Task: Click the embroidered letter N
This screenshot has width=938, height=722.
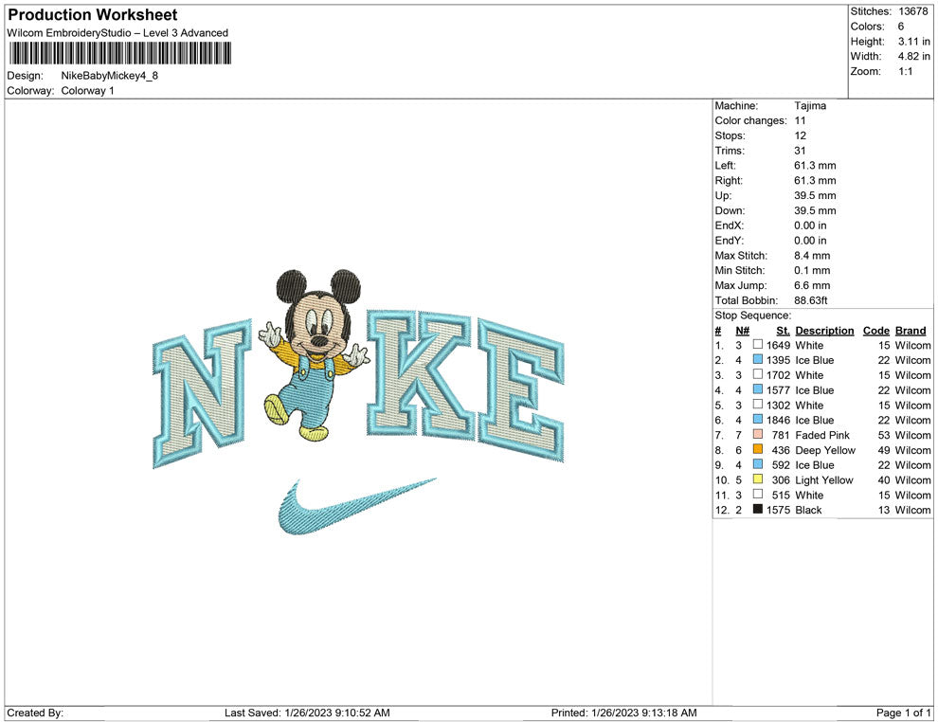Action: click(203, 393)
